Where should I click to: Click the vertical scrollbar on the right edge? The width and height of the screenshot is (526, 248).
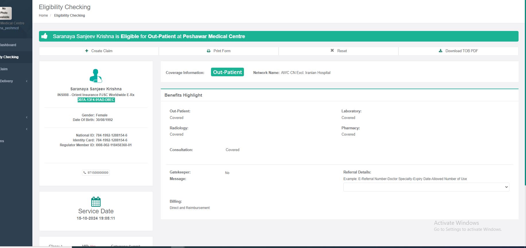click(x=525, y=86)
